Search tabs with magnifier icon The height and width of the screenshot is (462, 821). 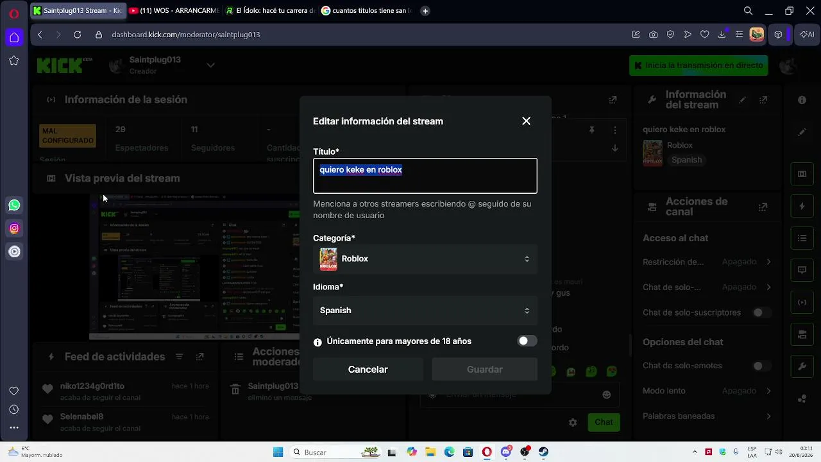(x=748, y=10)
